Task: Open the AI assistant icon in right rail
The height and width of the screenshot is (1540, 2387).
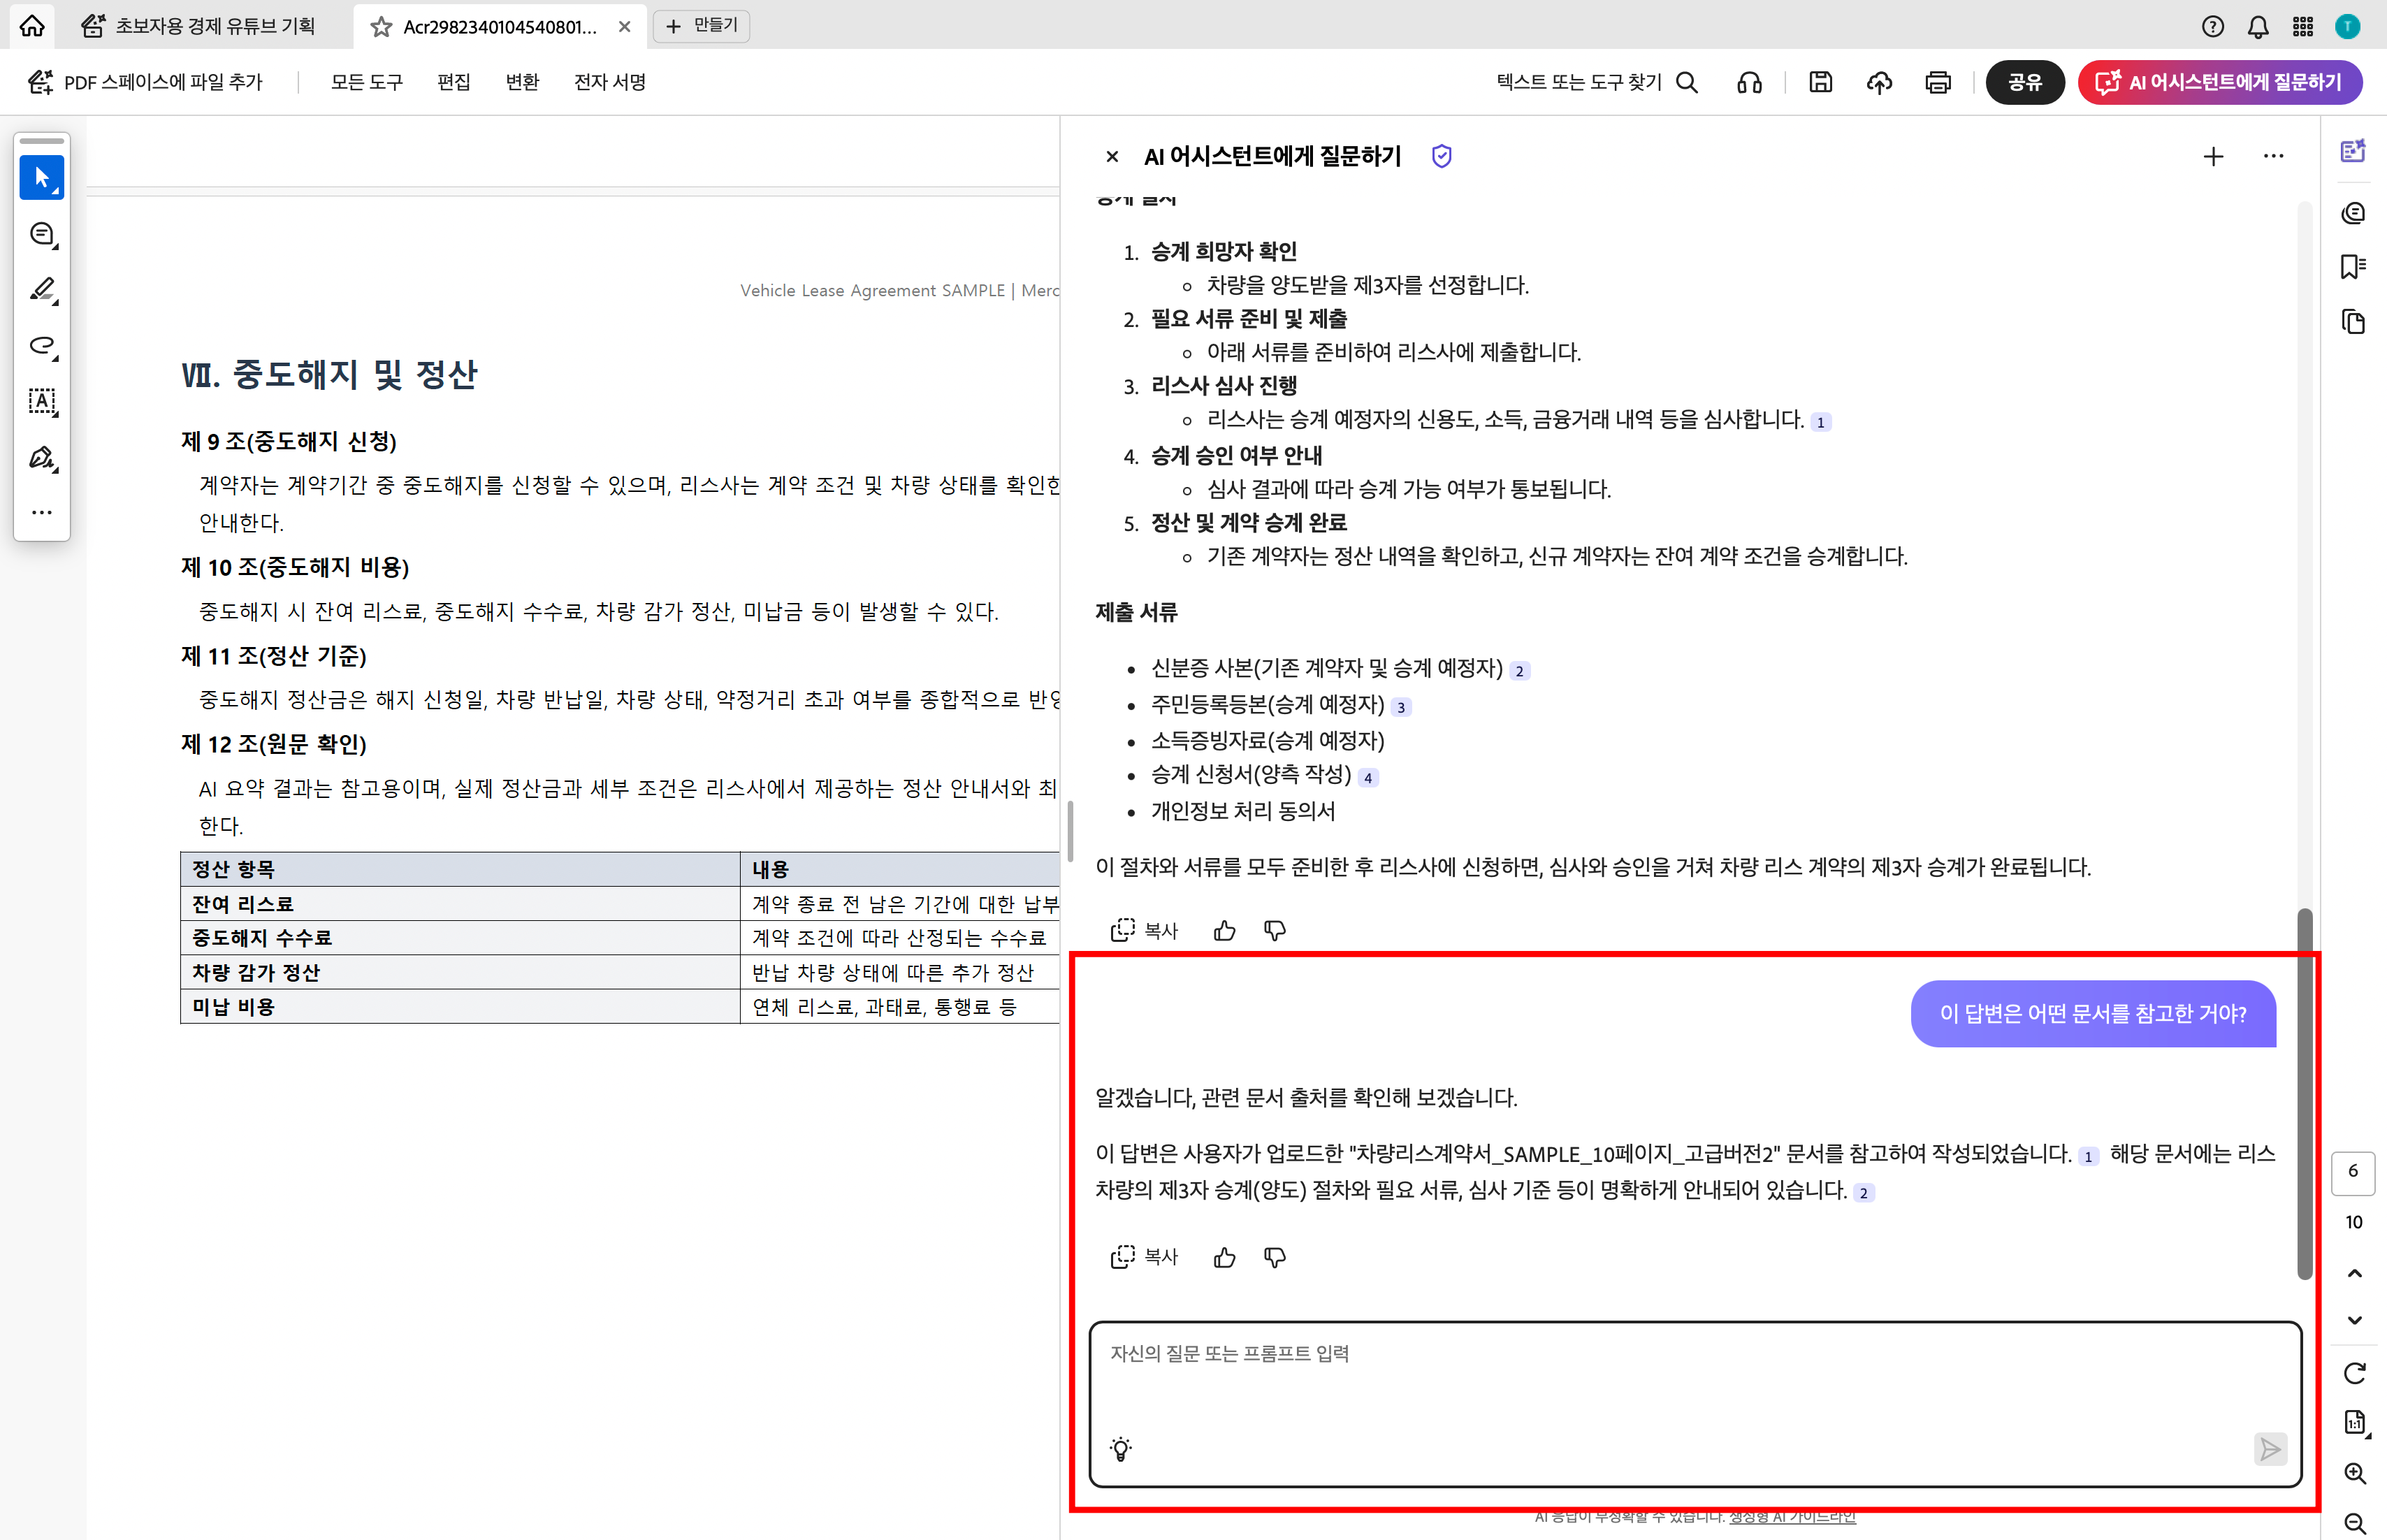Action: coord(2353,151)
